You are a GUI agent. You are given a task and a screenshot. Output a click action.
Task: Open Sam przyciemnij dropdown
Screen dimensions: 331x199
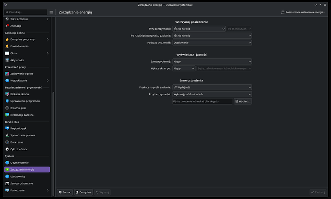click(212, 62)
